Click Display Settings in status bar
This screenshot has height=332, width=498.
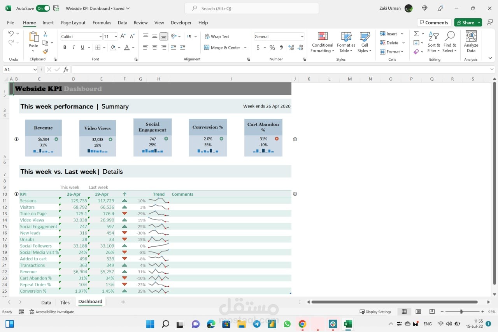tap(375, 312)
